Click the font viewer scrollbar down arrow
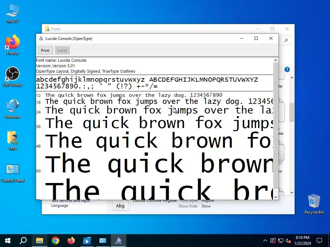The width and height of the screenshot is (330, 247). click(276, 197)
